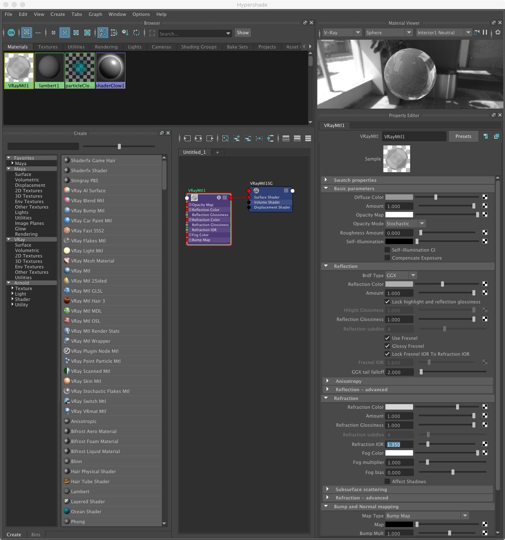Switch nodes to full mode icon
The image size is (505, 540).
tap(308, 138)
